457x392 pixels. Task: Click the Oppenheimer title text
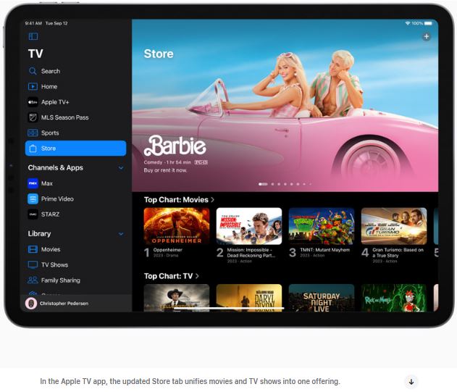click(x=168, y=250)
